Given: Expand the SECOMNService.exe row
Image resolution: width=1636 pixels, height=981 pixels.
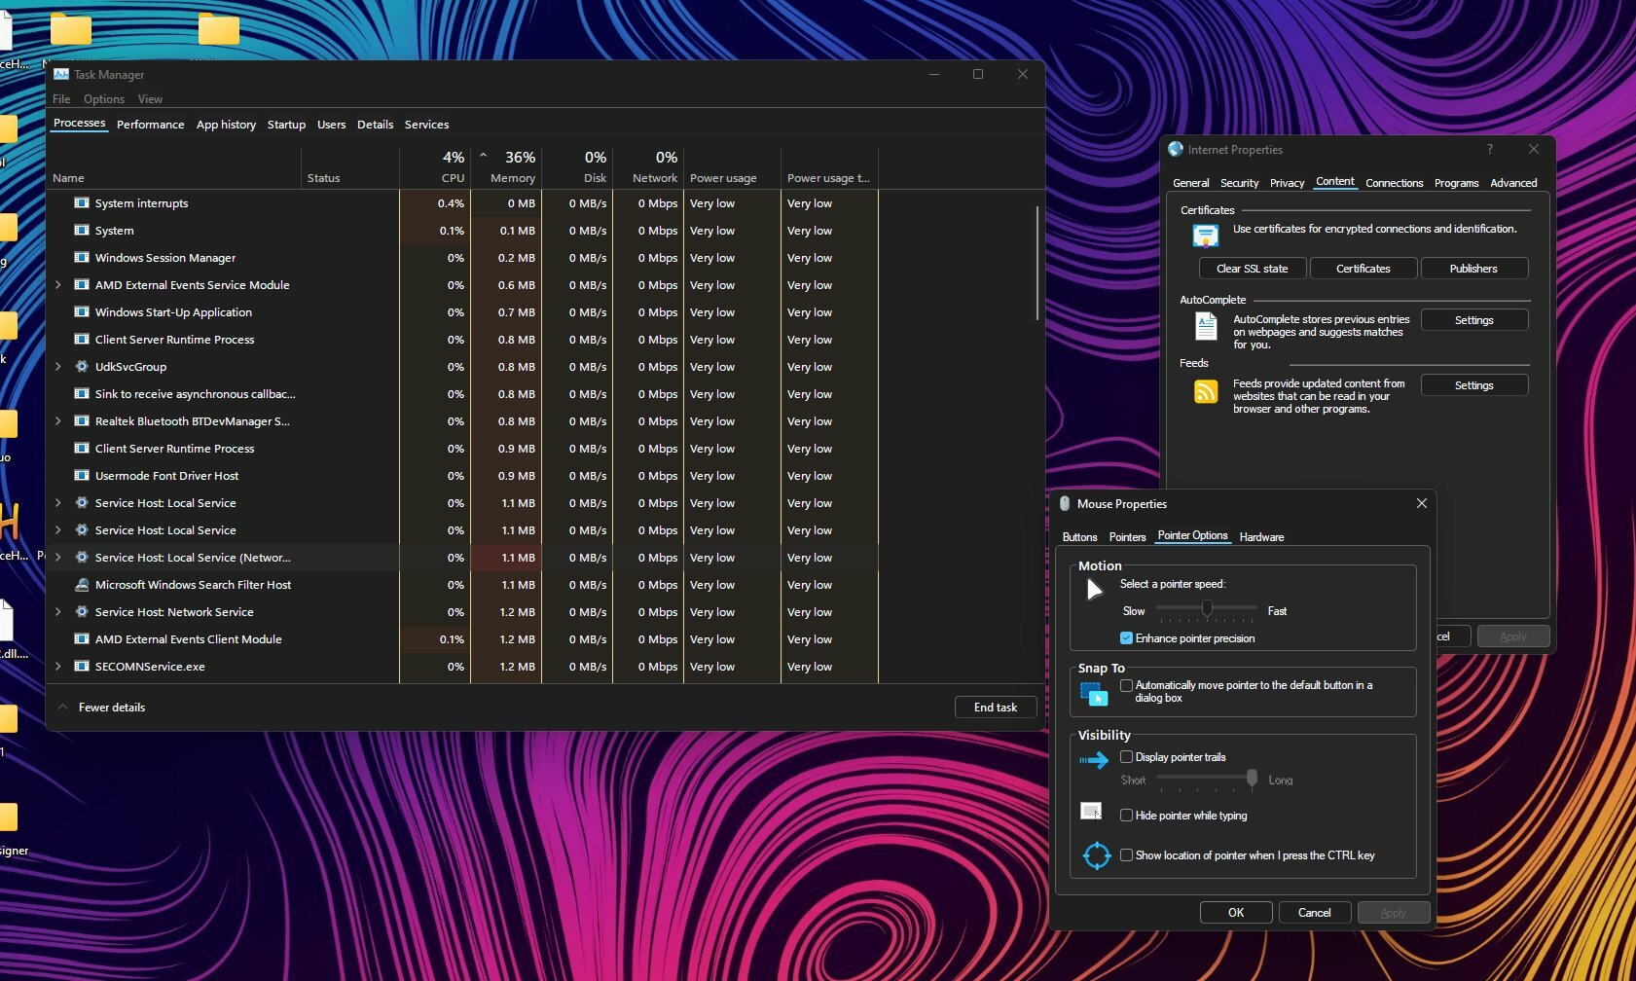Looking at the screenshot, I should (58, 667).
